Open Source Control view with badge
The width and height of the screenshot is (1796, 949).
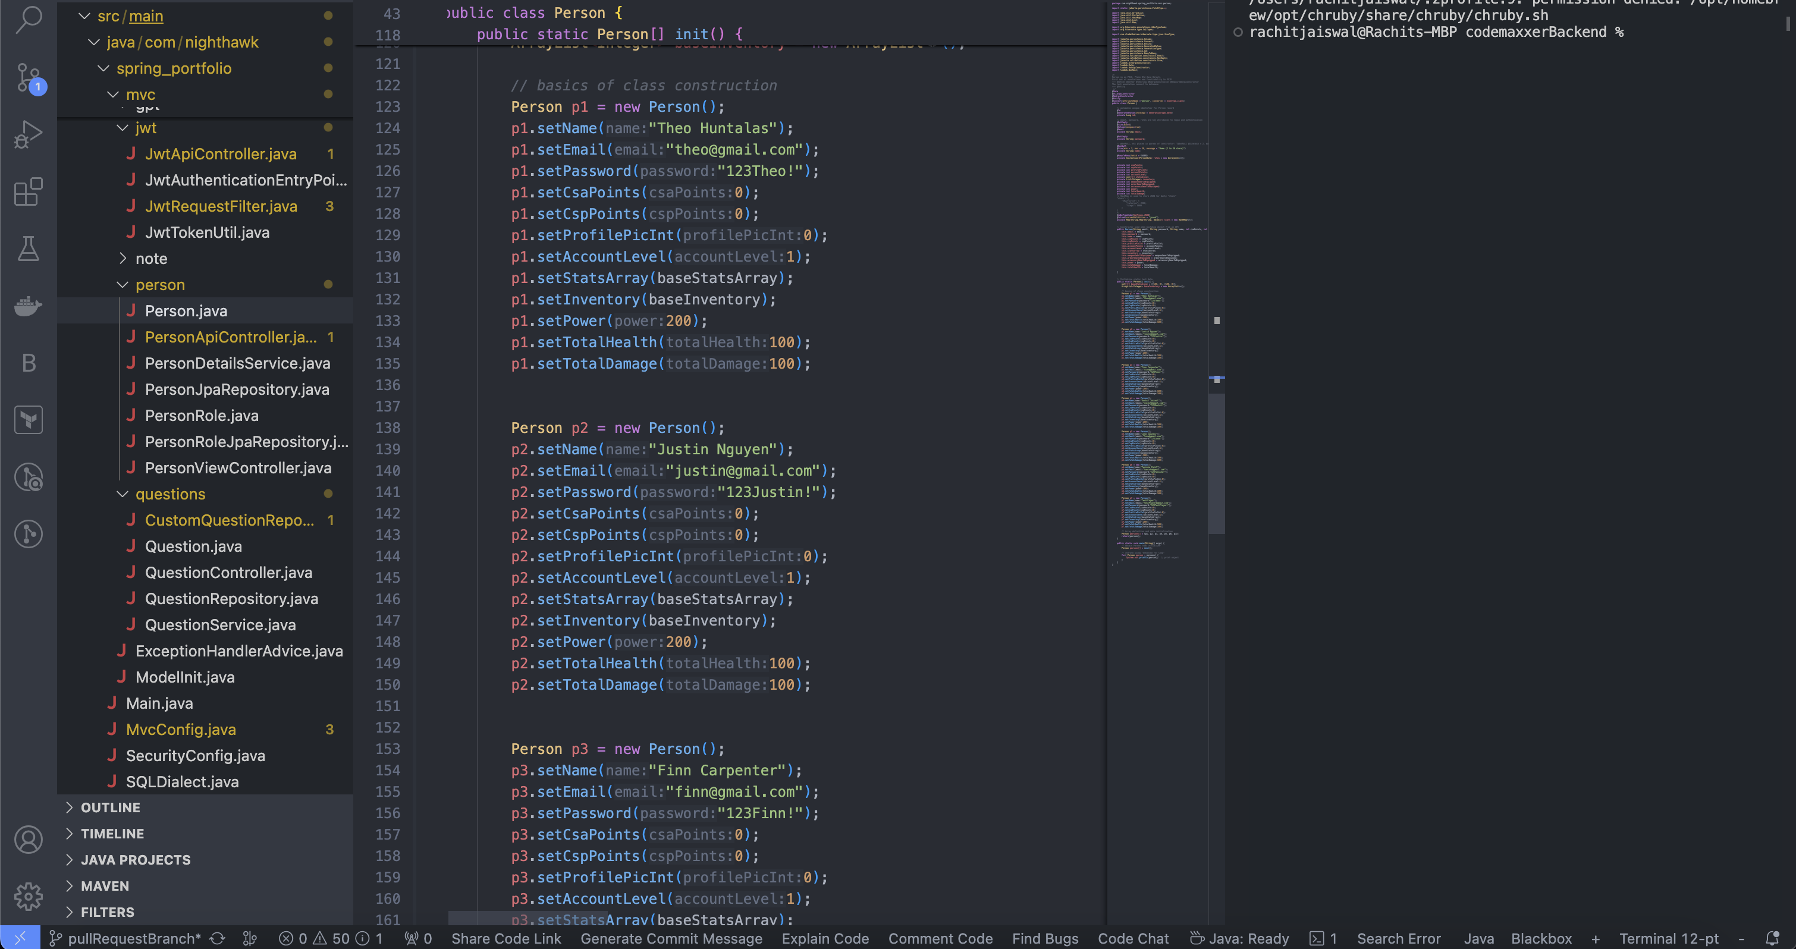[x=29, y=77]
